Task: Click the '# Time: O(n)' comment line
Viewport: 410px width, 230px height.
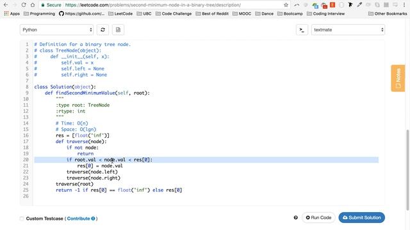Action: (72, 123)
